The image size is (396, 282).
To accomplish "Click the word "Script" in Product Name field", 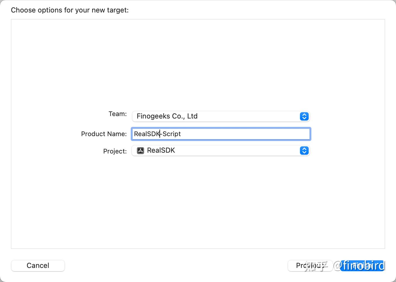I will click(172, 134).
